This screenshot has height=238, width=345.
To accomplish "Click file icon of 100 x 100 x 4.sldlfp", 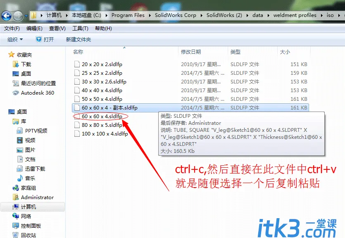I will (77, 133).
